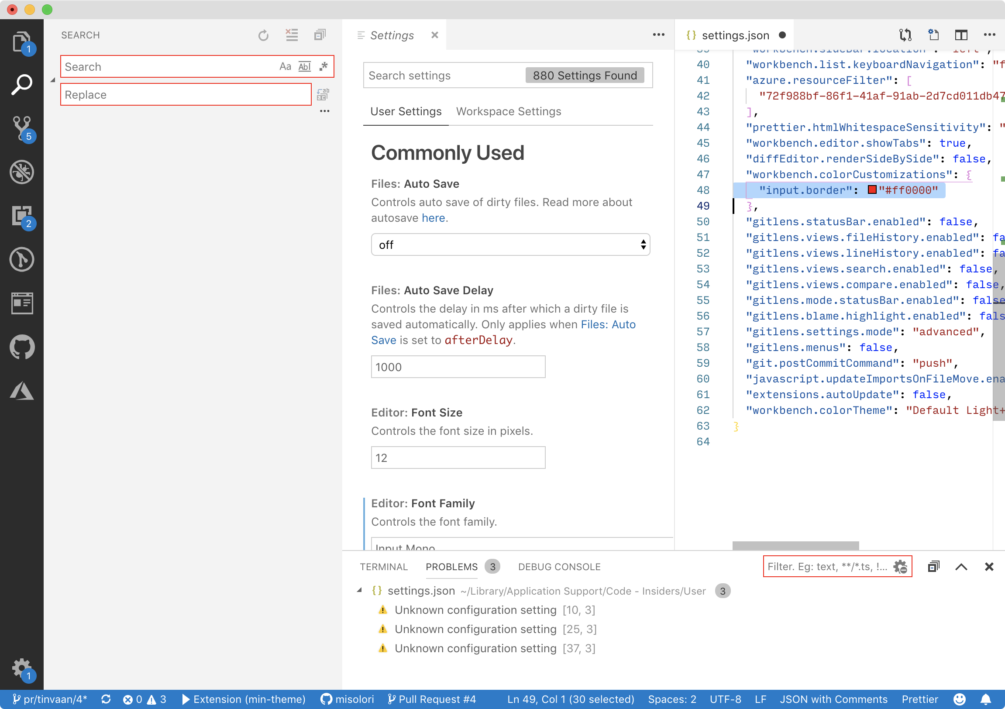The image size is (1005, 709).
Task: Switch to the Workspace Settings tab
Action: point(509,112)
